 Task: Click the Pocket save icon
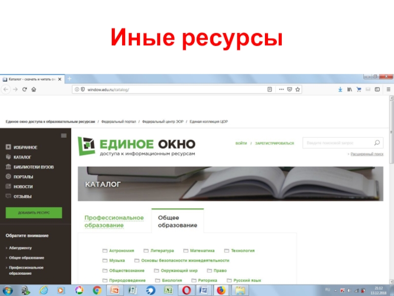click(290, 89)
